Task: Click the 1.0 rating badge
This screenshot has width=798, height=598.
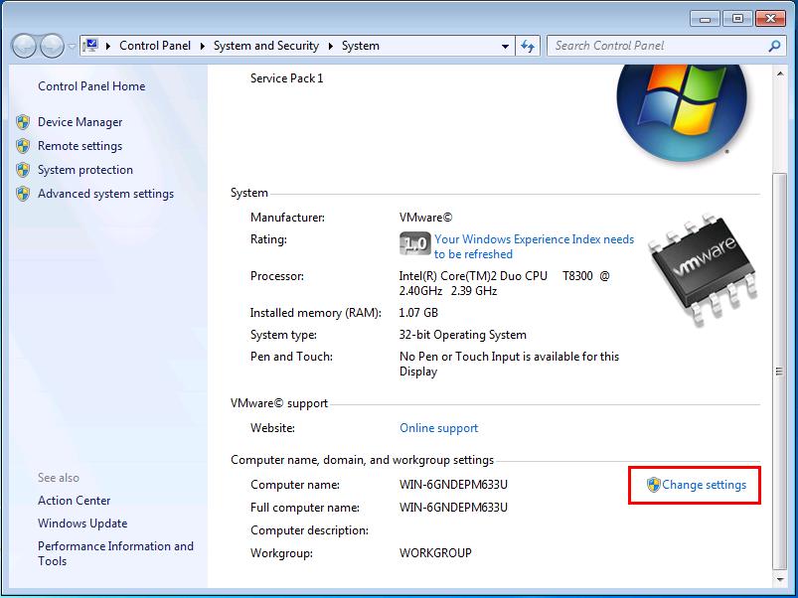Action: [414, 243]
